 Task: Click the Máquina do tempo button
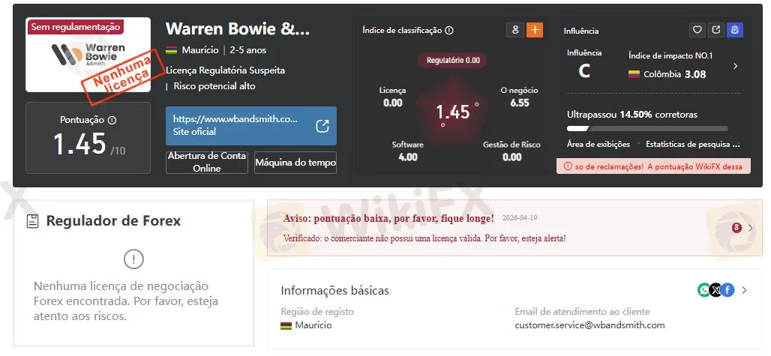(295, 163)
